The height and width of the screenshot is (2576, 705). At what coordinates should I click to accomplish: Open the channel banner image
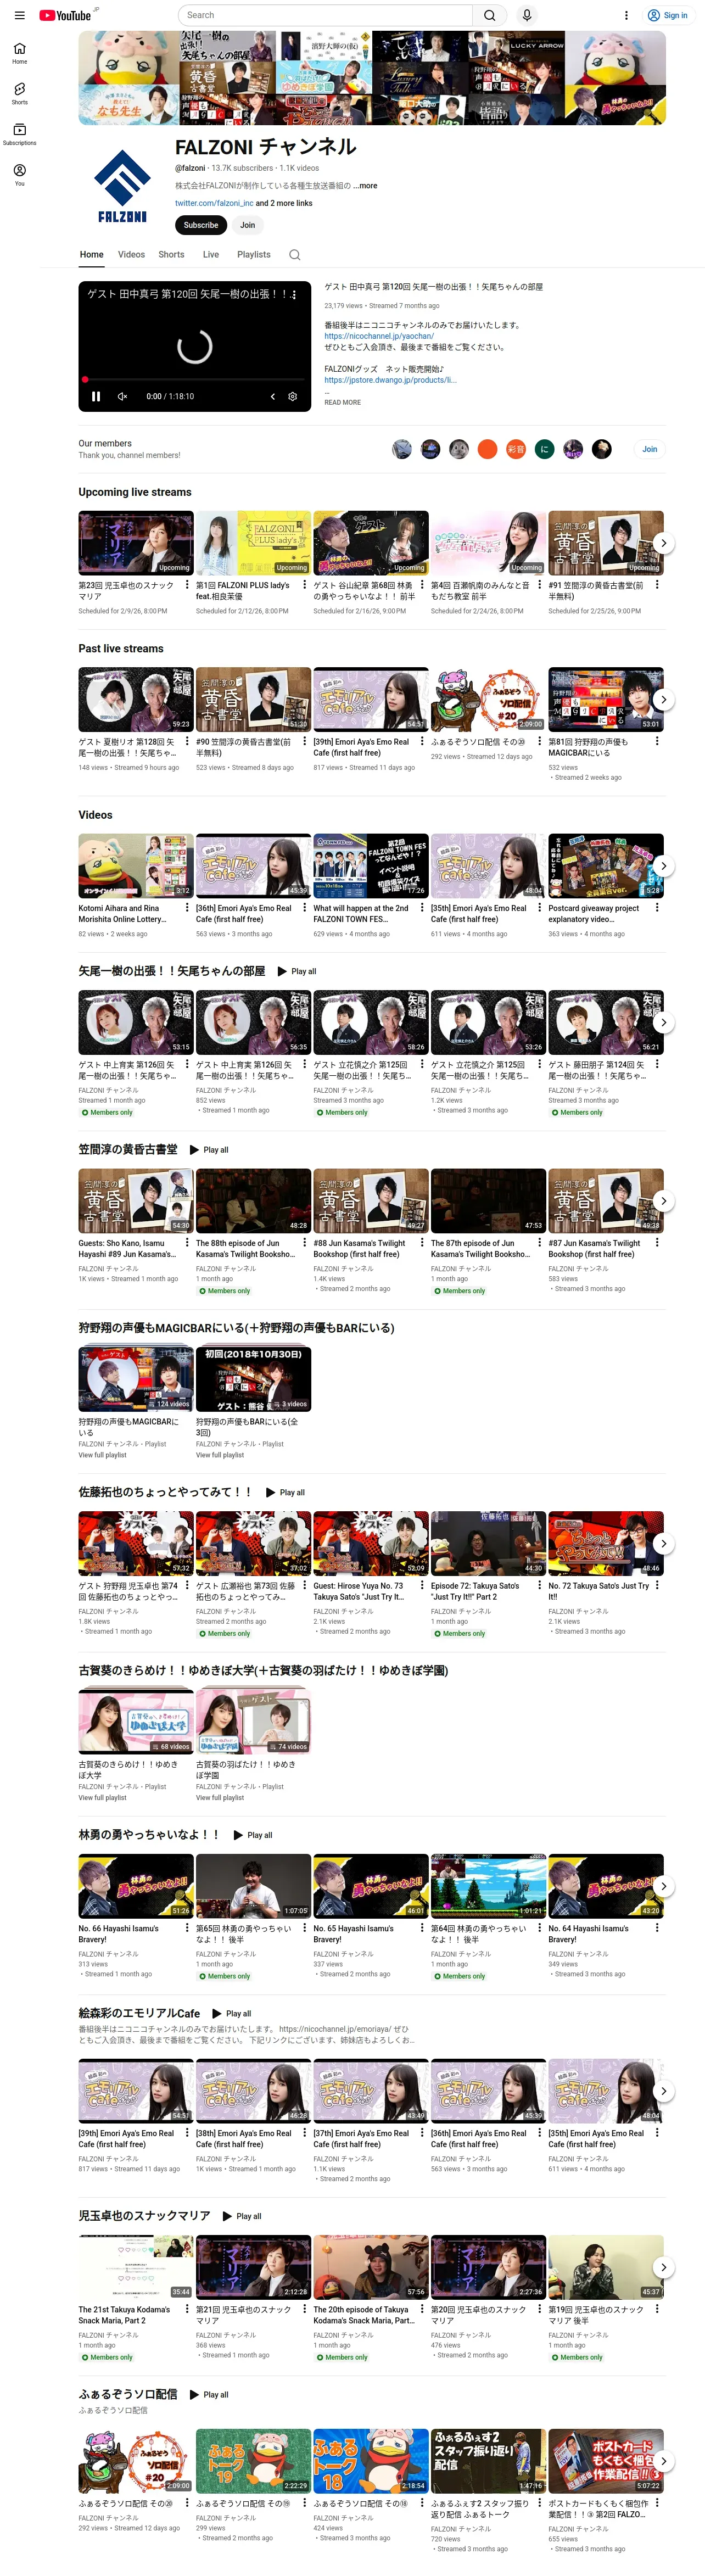pos(372,78)
